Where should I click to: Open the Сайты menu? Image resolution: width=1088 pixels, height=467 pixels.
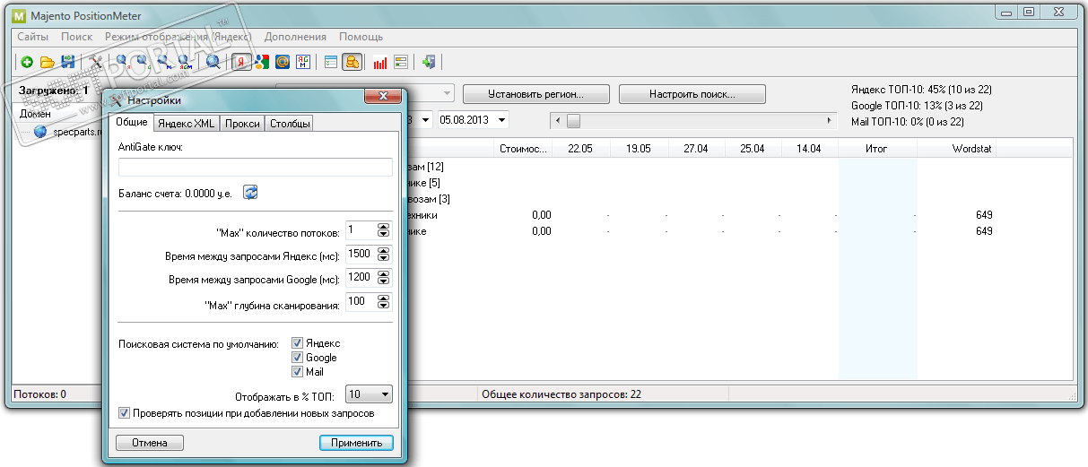coord(32,37)
